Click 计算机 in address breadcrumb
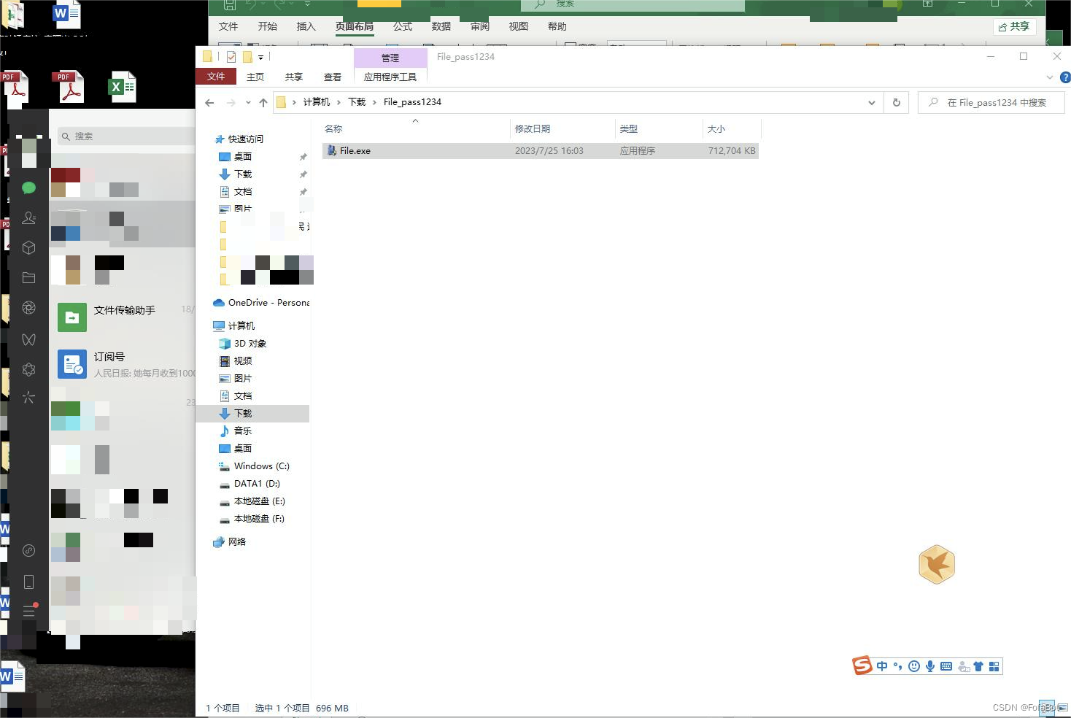The height and width of the screenshot is (718, 1071). click(x=317, y=102)
